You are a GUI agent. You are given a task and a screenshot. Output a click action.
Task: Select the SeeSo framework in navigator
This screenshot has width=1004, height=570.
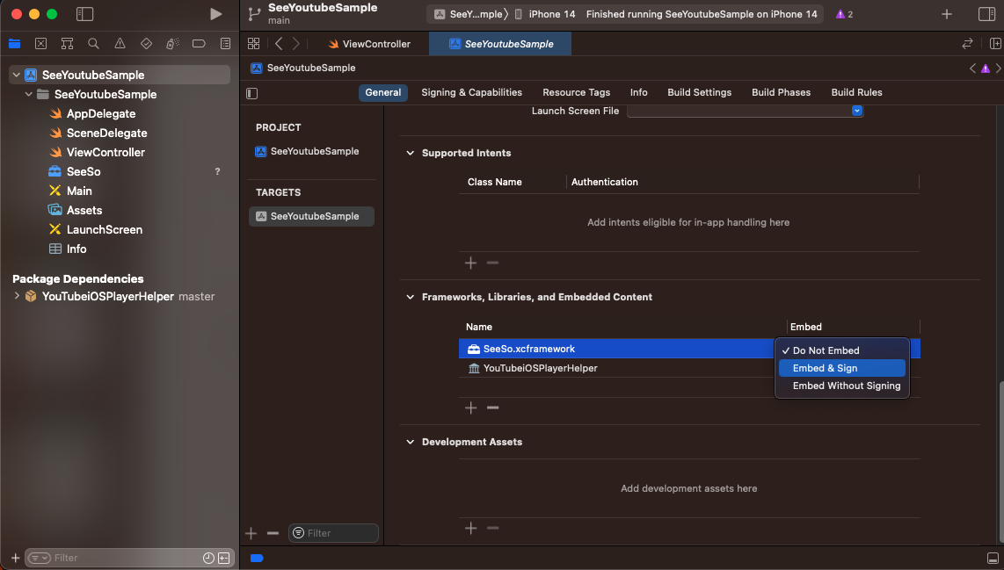(84, 171)
